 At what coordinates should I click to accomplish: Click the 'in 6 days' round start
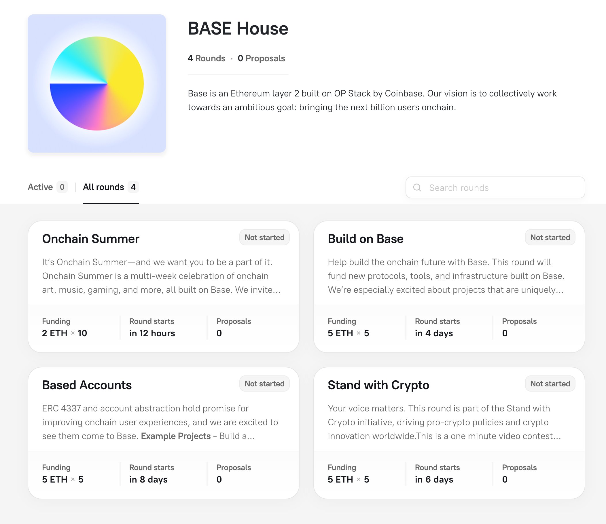tap(434, 479)
